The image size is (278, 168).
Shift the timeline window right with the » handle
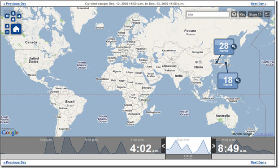[213, 146]
